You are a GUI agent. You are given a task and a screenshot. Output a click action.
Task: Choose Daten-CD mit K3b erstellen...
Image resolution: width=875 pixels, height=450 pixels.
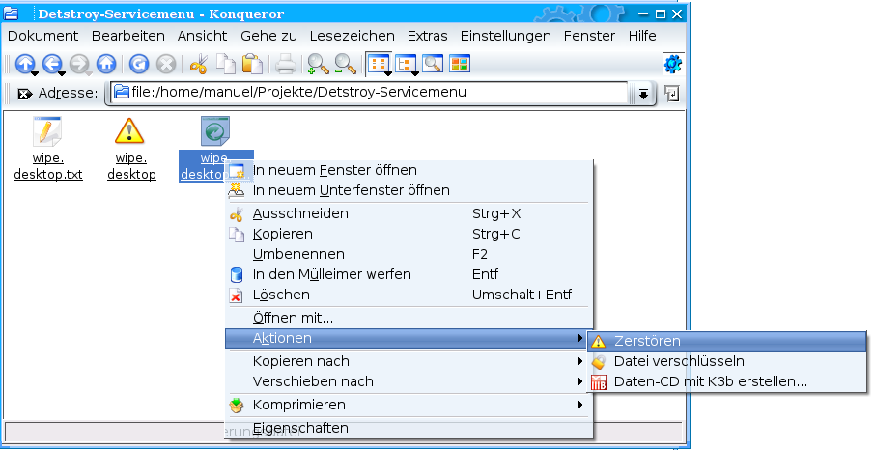pyautogui.click(x=726, y=381)
